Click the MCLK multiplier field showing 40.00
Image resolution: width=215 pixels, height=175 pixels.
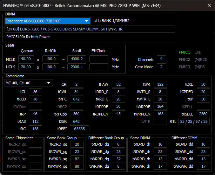pos(26,59)
